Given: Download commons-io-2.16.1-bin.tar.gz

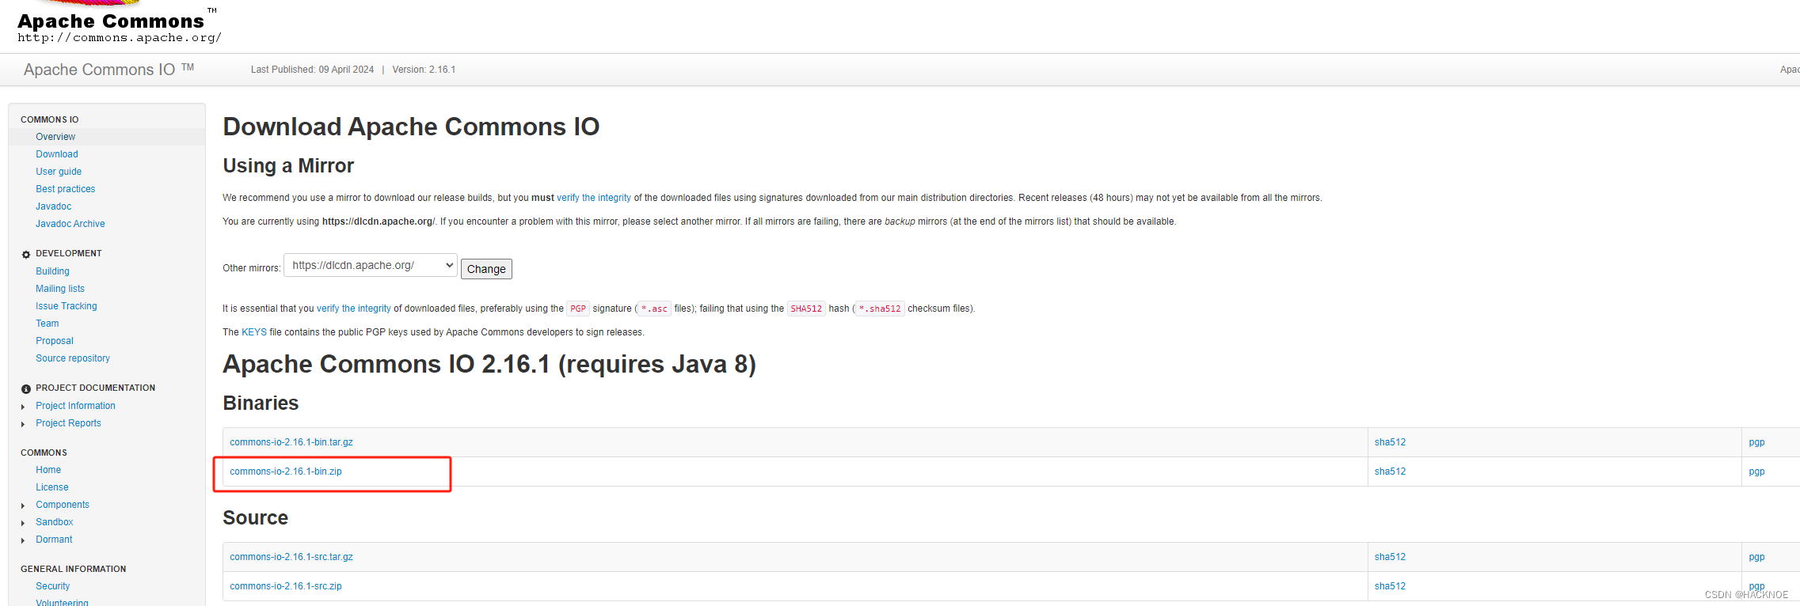Looking at the screenshot, I should [291, 442].
